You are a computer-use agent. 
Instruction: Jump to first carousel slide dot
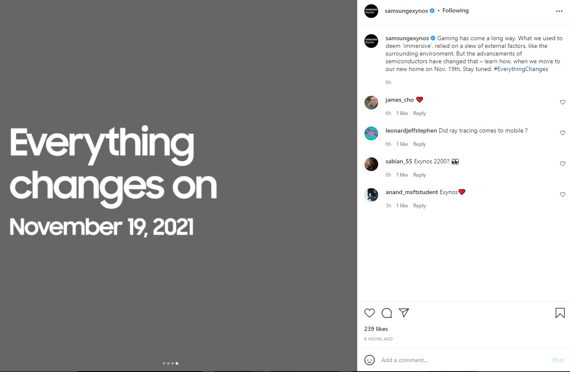pos(164,363)
